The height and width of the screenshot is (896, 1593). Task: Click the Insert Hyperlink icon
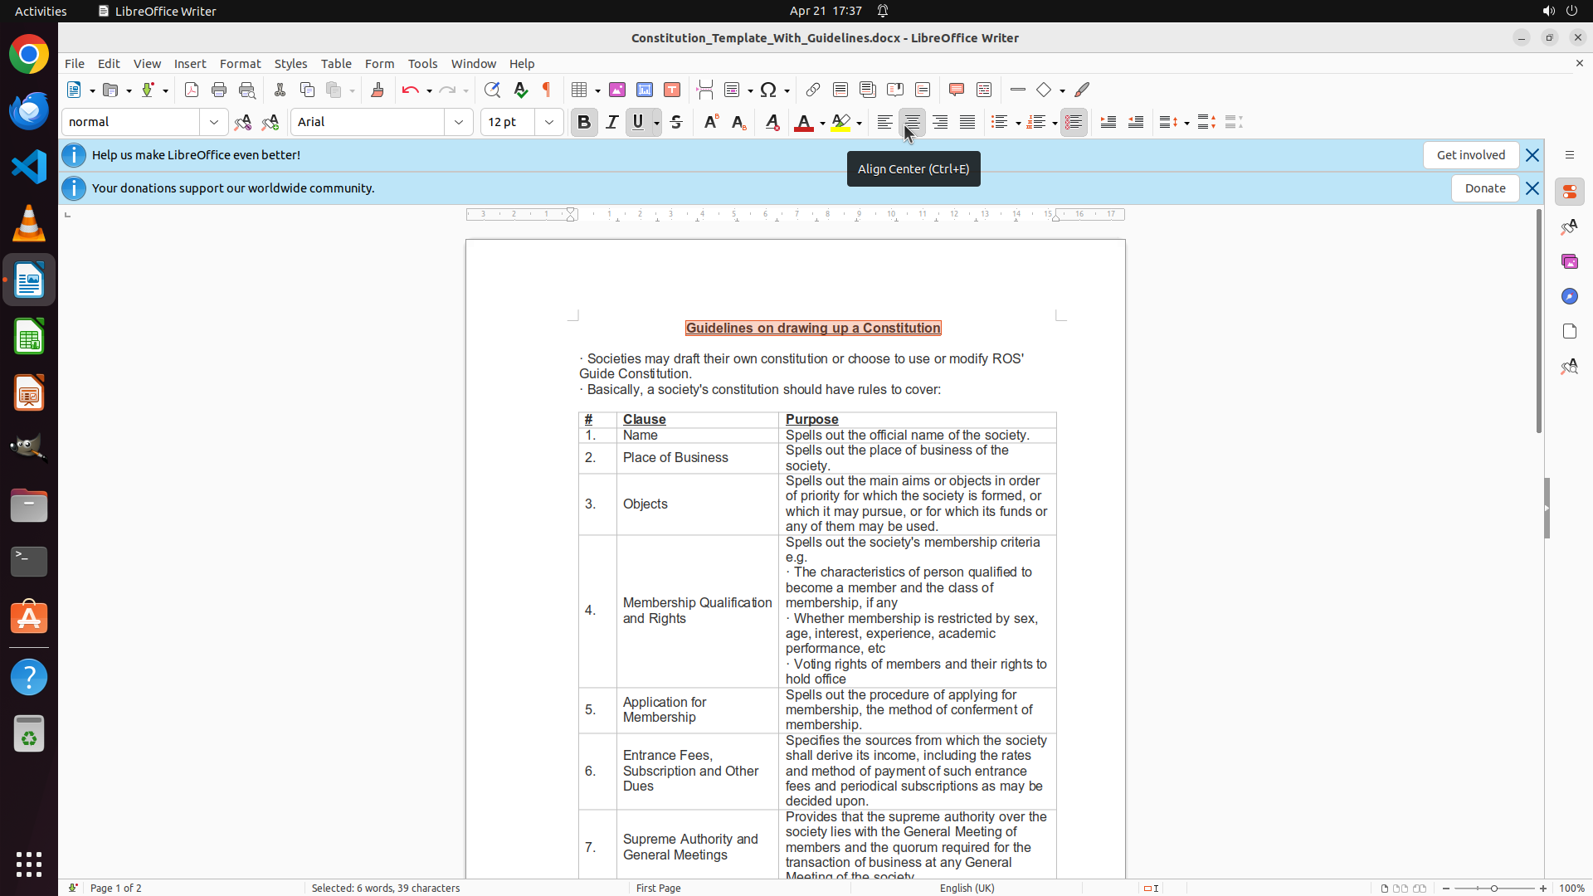click(x=813, y=90)
